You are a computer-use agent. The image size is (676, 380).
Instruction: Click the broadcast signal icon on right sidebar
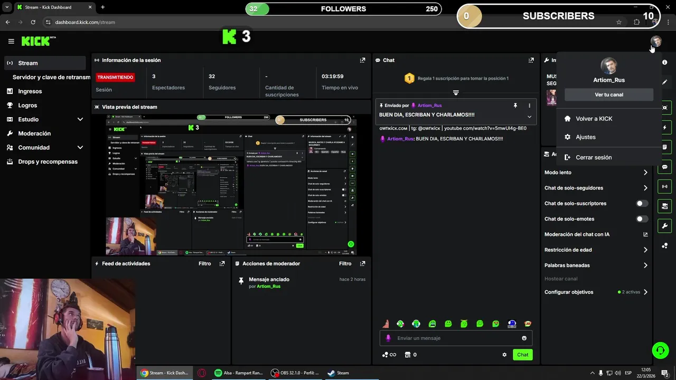click(664, 186)
